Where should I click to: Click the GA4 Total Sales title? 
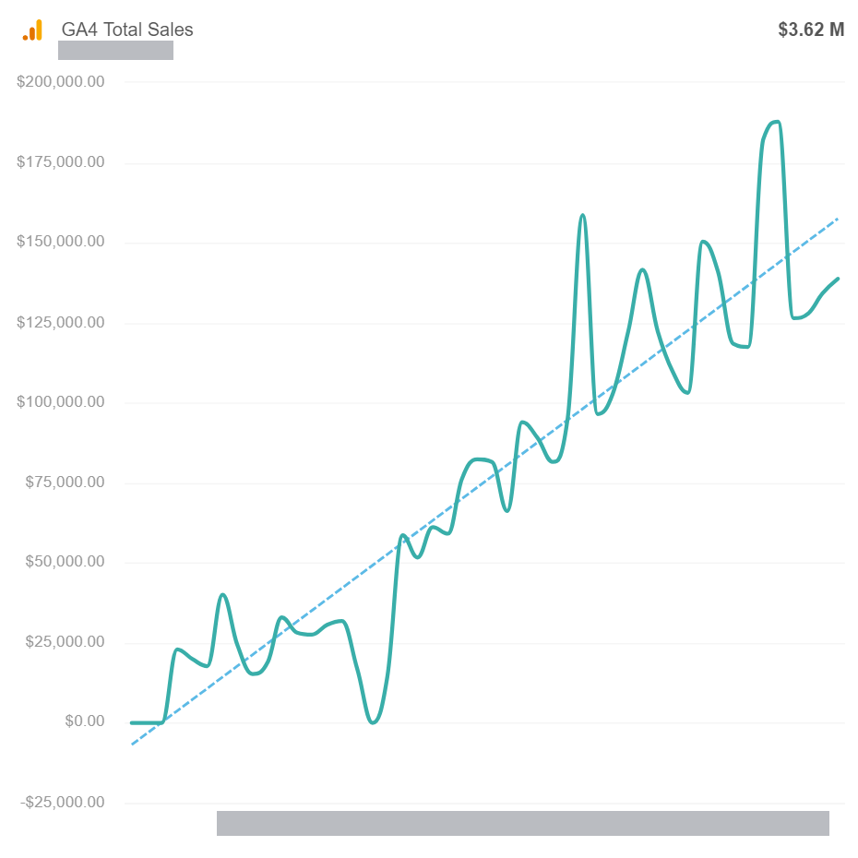point(127,30)
